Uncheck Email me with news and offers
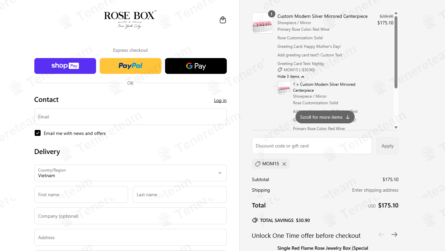Image resolution: width=445 pixels, height=251 pixels. pos(38,133)
